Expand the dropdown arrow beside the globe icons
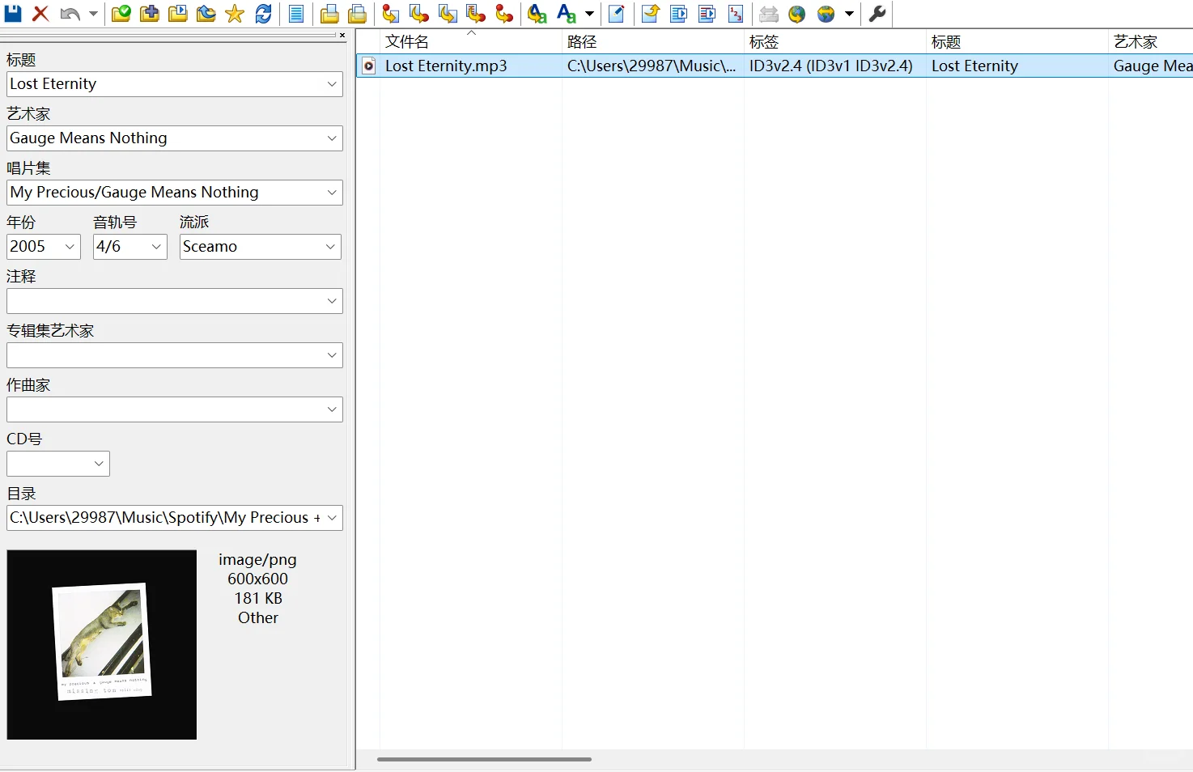The image size is (1193, 772). click(849, 13)
